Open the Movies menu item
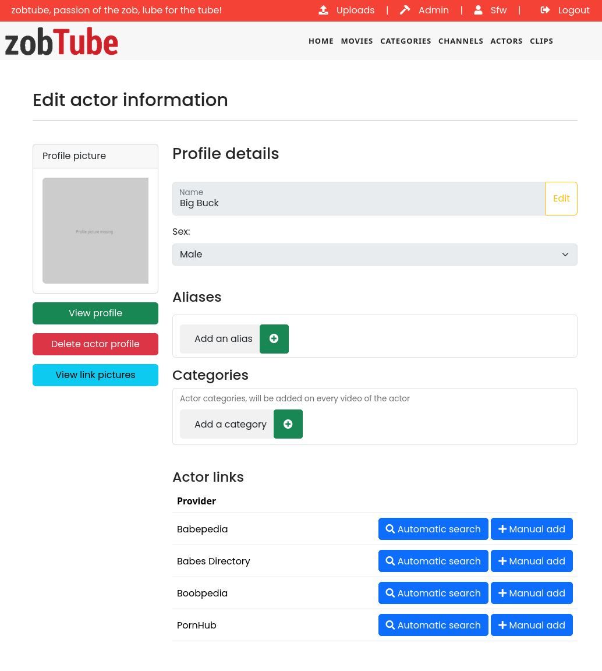Viewport: 602px width, 671px height. [x=357, y=41]
